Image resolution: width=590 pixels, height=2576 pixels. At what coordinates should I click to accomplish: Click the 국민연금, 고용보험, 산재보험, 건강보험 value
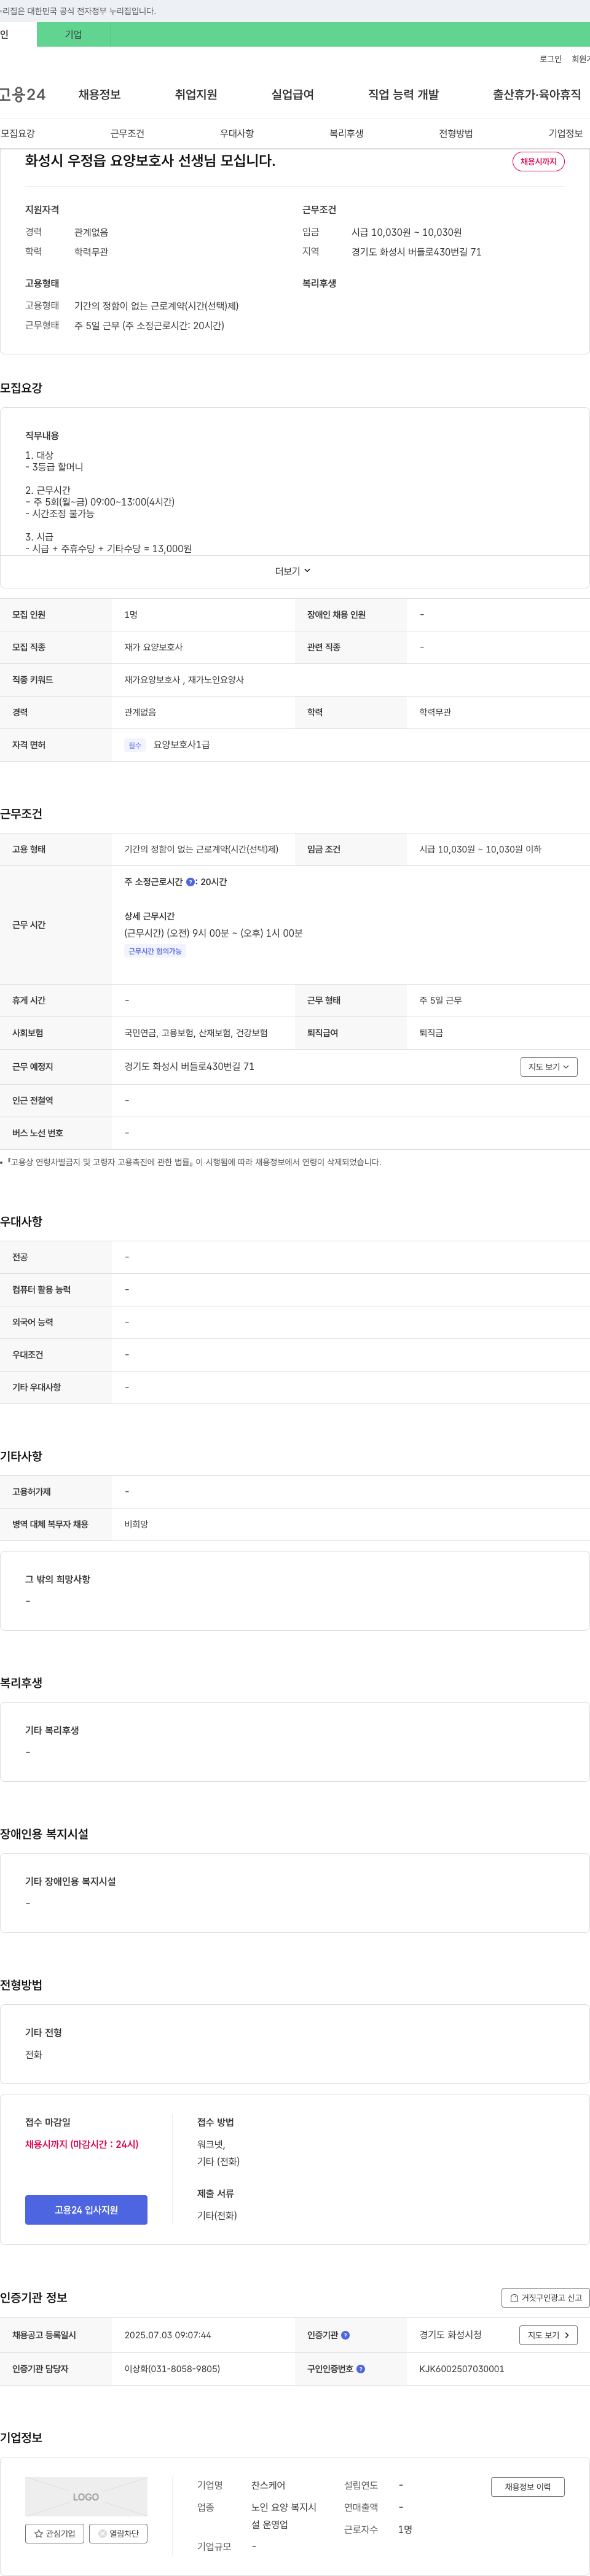[196, 1033]
